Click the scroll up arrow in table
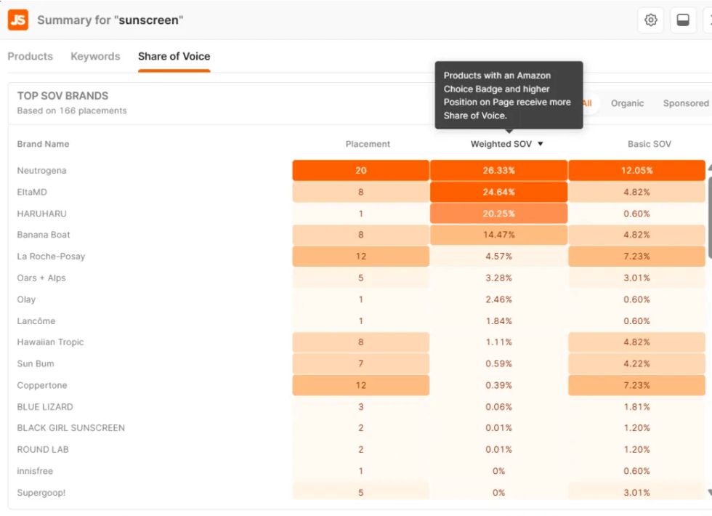The height and width of the screenshot is (516, 712). point(709,166)
